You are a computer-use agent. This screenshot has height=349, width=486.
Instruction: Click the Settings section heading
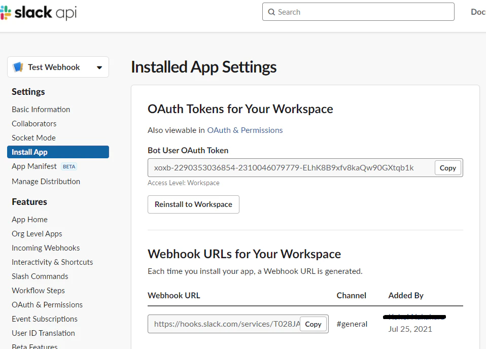pos(28,92)
